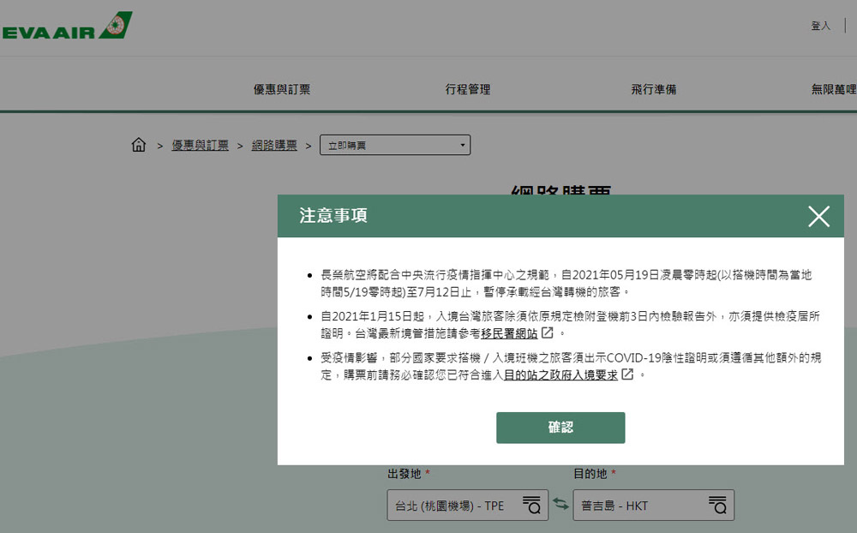Open the departure airport search icon

pyautogui.click(x=531, y=505)
